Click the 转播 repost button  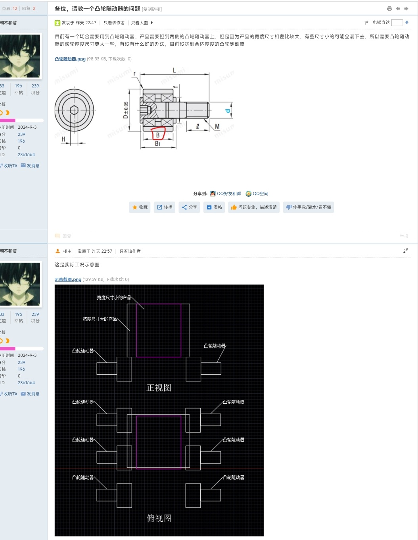point(165,207)
